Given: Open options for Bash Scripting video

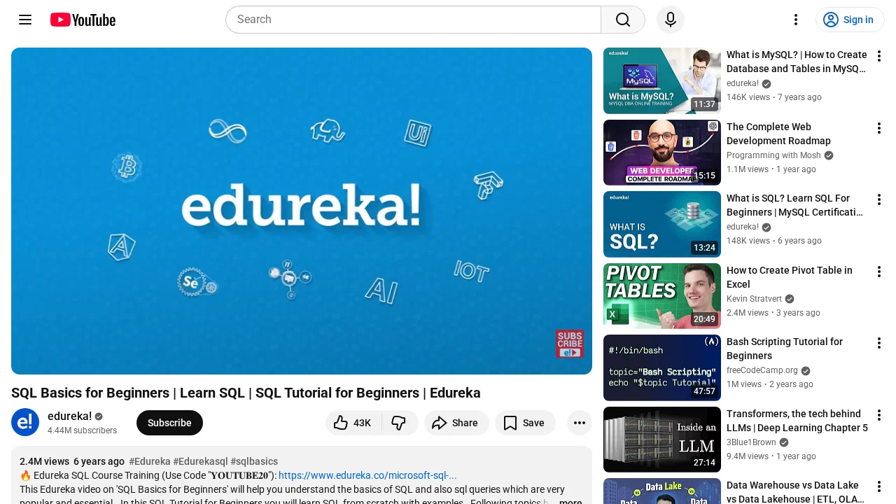Looking at the screenshot, I should coord(879,343).
